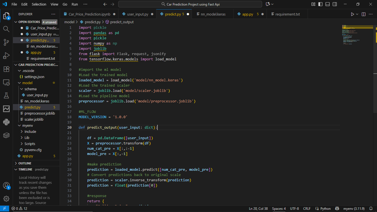Click the code minimap overview
The height and width of the screenshot is (212, 377).
coord(358,35)
